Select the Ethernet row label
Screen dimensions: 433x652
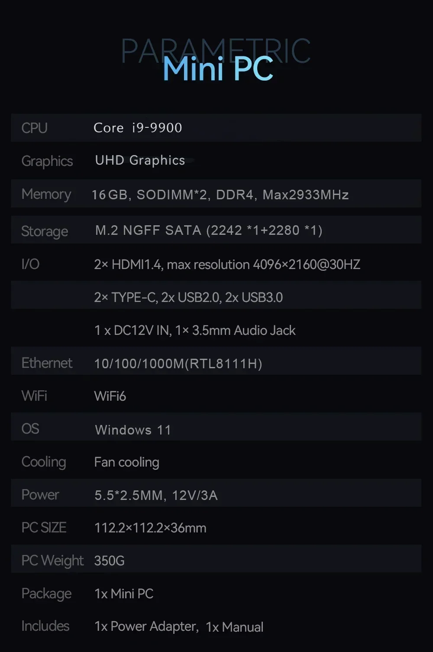tap(47, 363)
